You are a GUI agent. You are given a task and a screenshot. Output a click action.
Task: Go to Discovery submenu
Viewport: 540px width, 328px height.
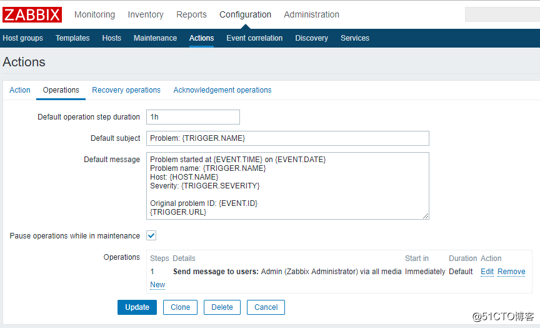(312, 38)
